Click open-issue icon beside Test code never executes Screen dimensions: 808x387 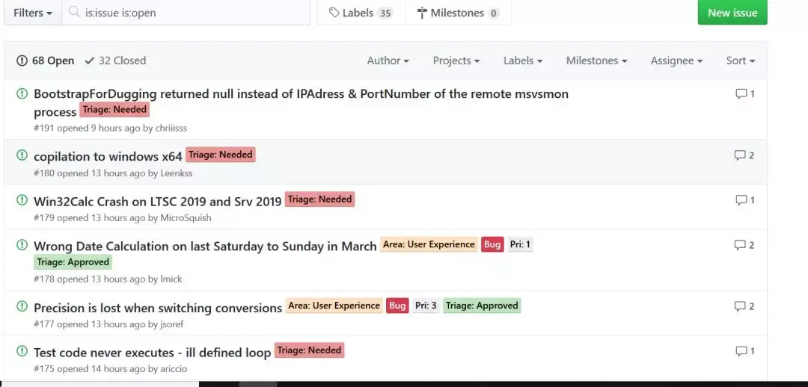[22, 351]
